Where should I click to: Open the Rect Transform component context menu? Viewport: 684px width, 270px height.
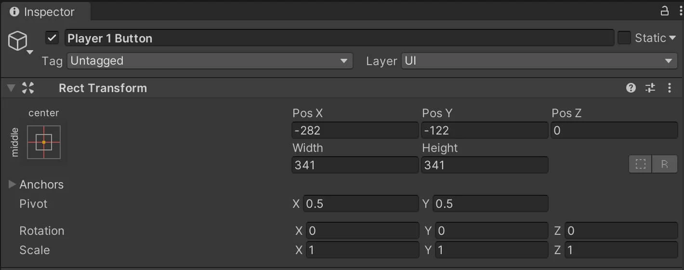[669, 88]
